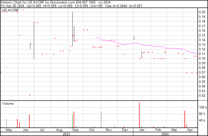Click the US:AVCRF ticker label
208x136 pixels.
[x=11, y=10]
